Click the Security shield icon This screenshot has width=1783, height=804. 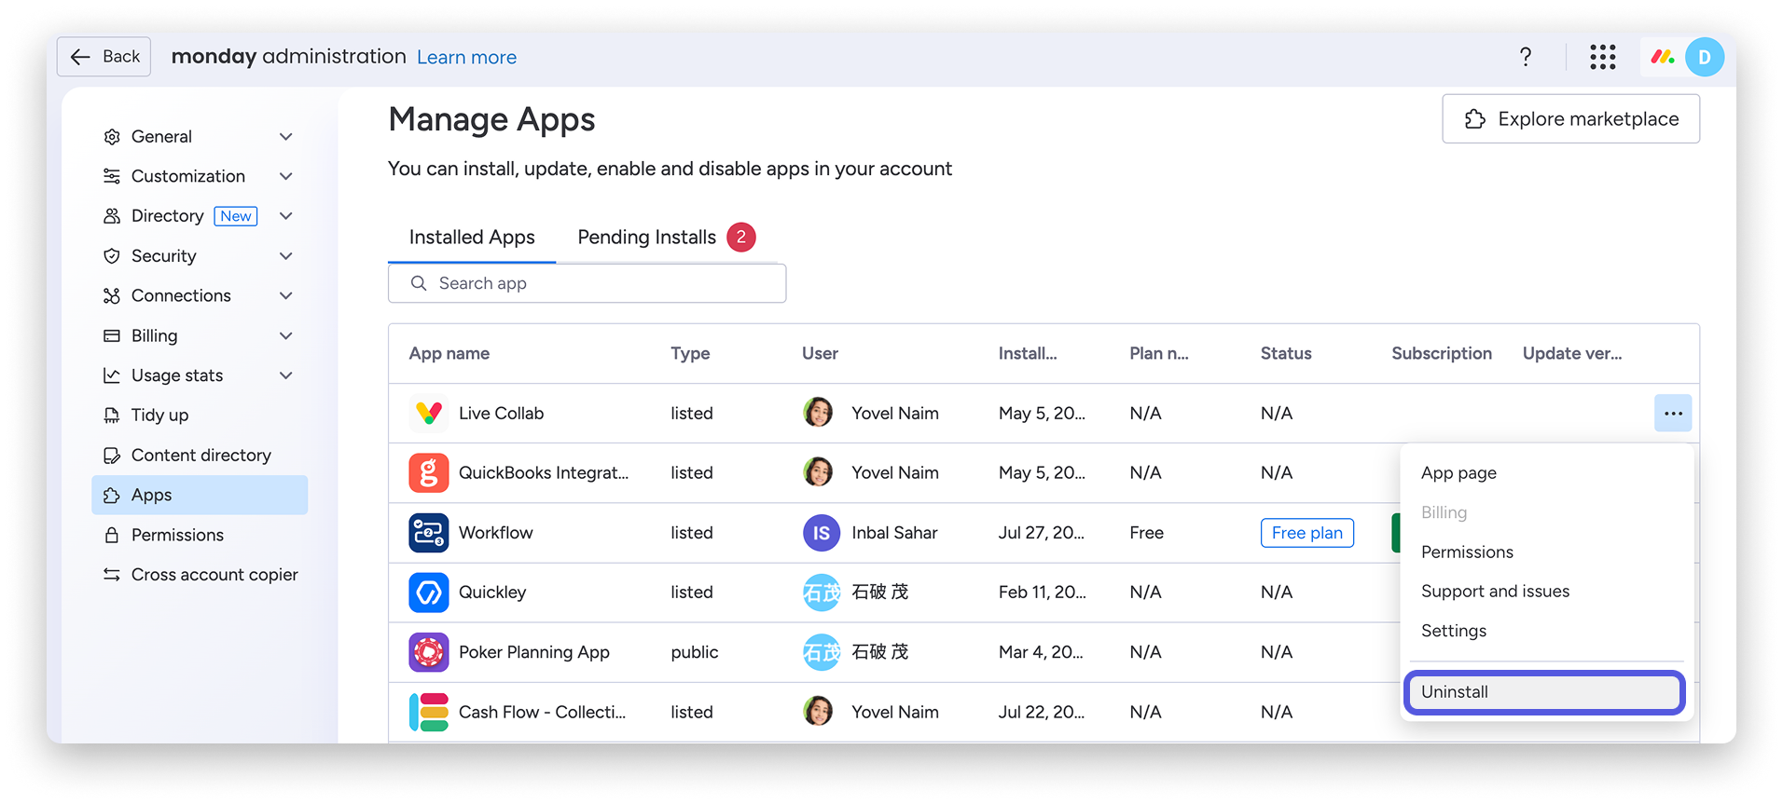point(112,256)
